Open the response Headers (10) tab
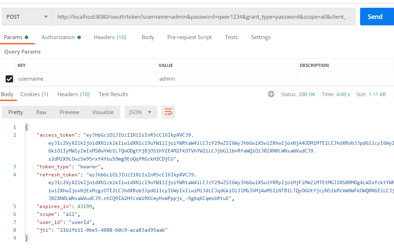 [x=73, y=94]
